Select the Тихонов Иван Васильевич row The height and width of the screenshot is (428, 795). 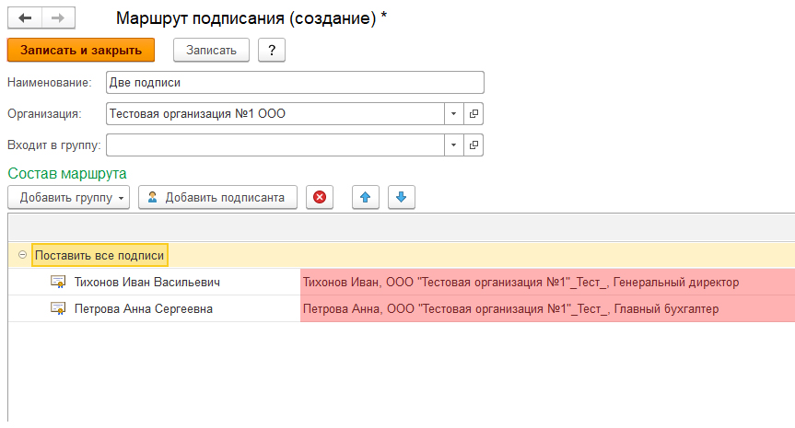click(147, 282)
